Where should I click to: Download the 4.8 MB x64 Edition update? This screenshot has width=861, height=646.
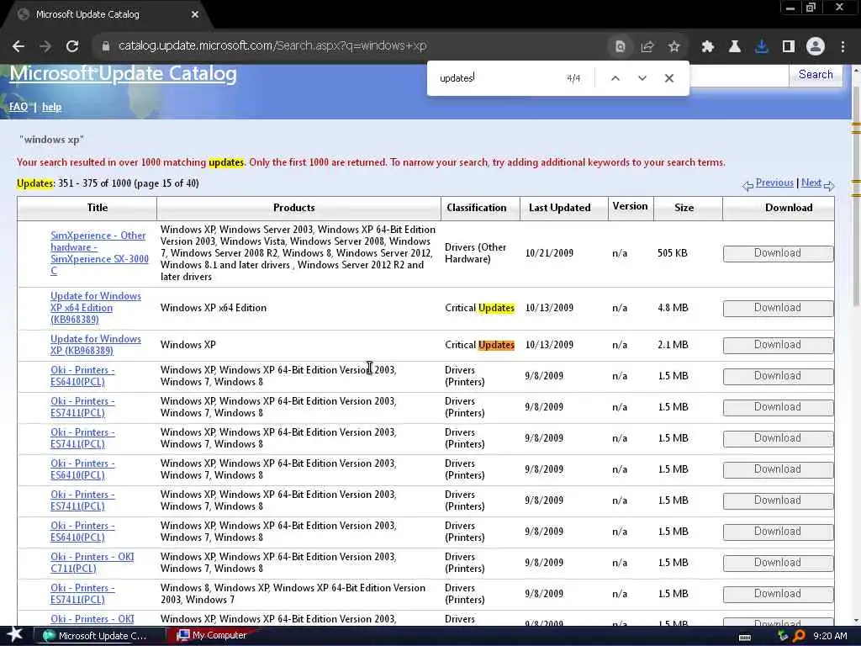pos(778,308)
